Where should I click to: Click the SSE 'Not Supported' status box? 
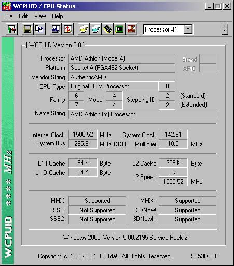pos(97,210)
